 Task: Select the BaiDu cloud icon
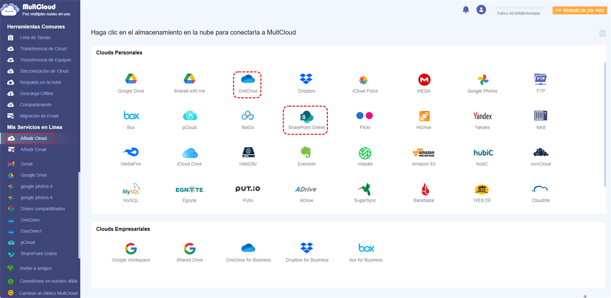pyautogui.click(x=247, y=116)
